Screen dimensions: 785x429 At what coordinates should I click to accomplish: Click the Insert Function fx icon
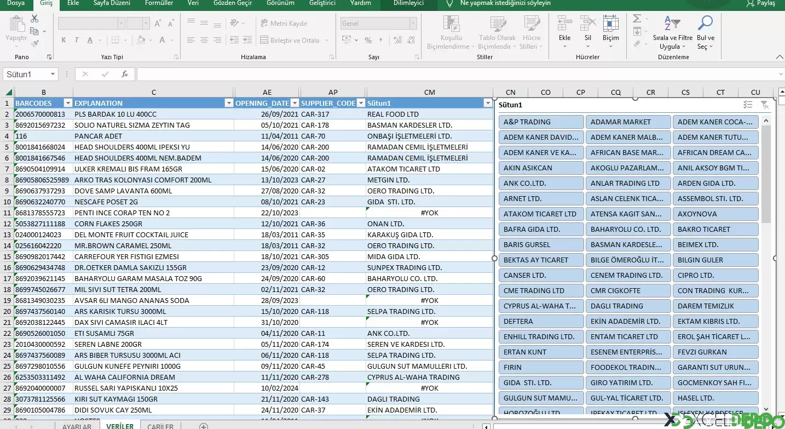coord(125,74)
